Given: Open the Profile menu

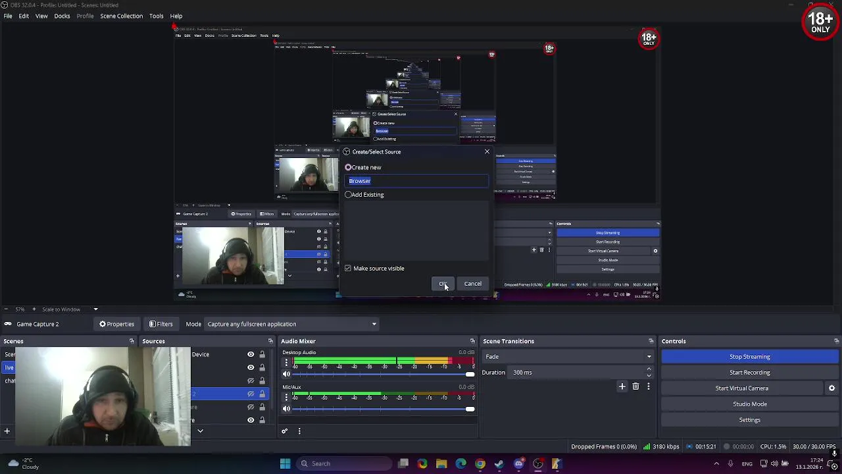Looking at the screenshot, I should click(x=85, y=16).
